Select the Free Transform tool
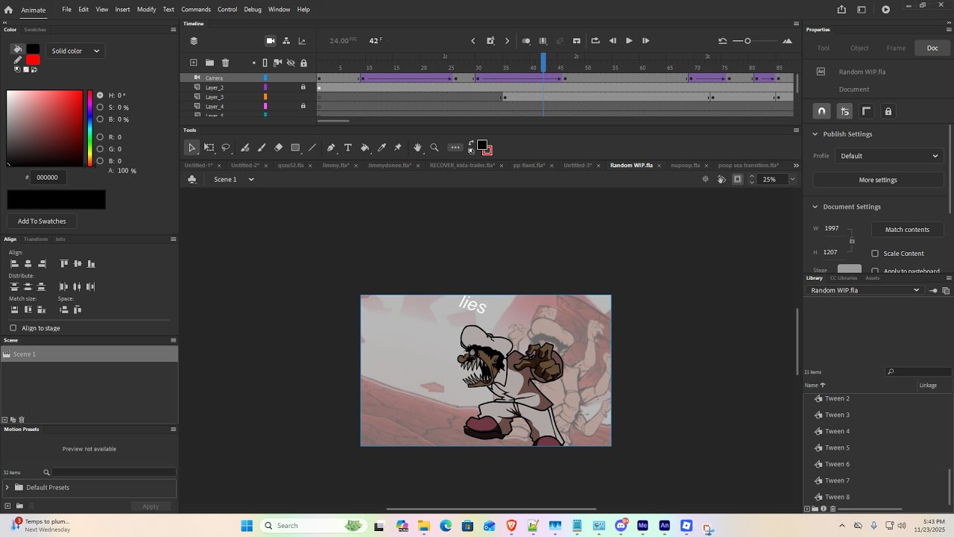This screenshot has height=537, width=954. pyautogui.click(x=209, y=148)
